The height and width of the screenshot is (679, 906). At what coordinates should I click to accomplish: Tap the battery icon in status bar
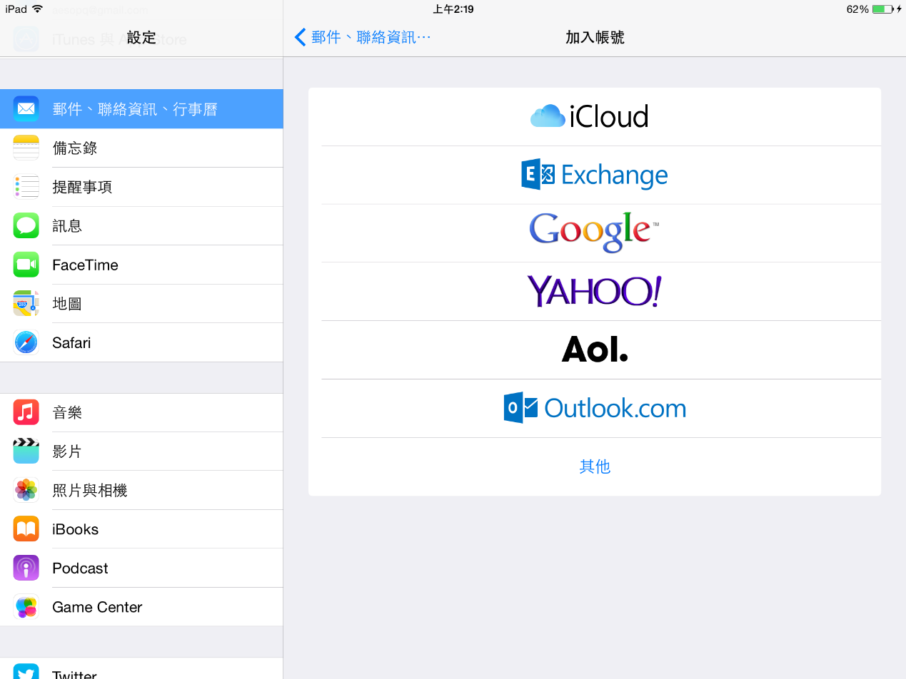[882, 9]
